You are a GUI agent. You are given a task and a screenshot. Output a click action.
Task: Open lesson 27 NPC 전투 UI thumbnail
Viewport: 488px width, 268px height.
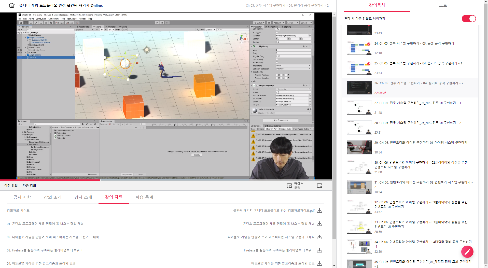coord(359,107)
